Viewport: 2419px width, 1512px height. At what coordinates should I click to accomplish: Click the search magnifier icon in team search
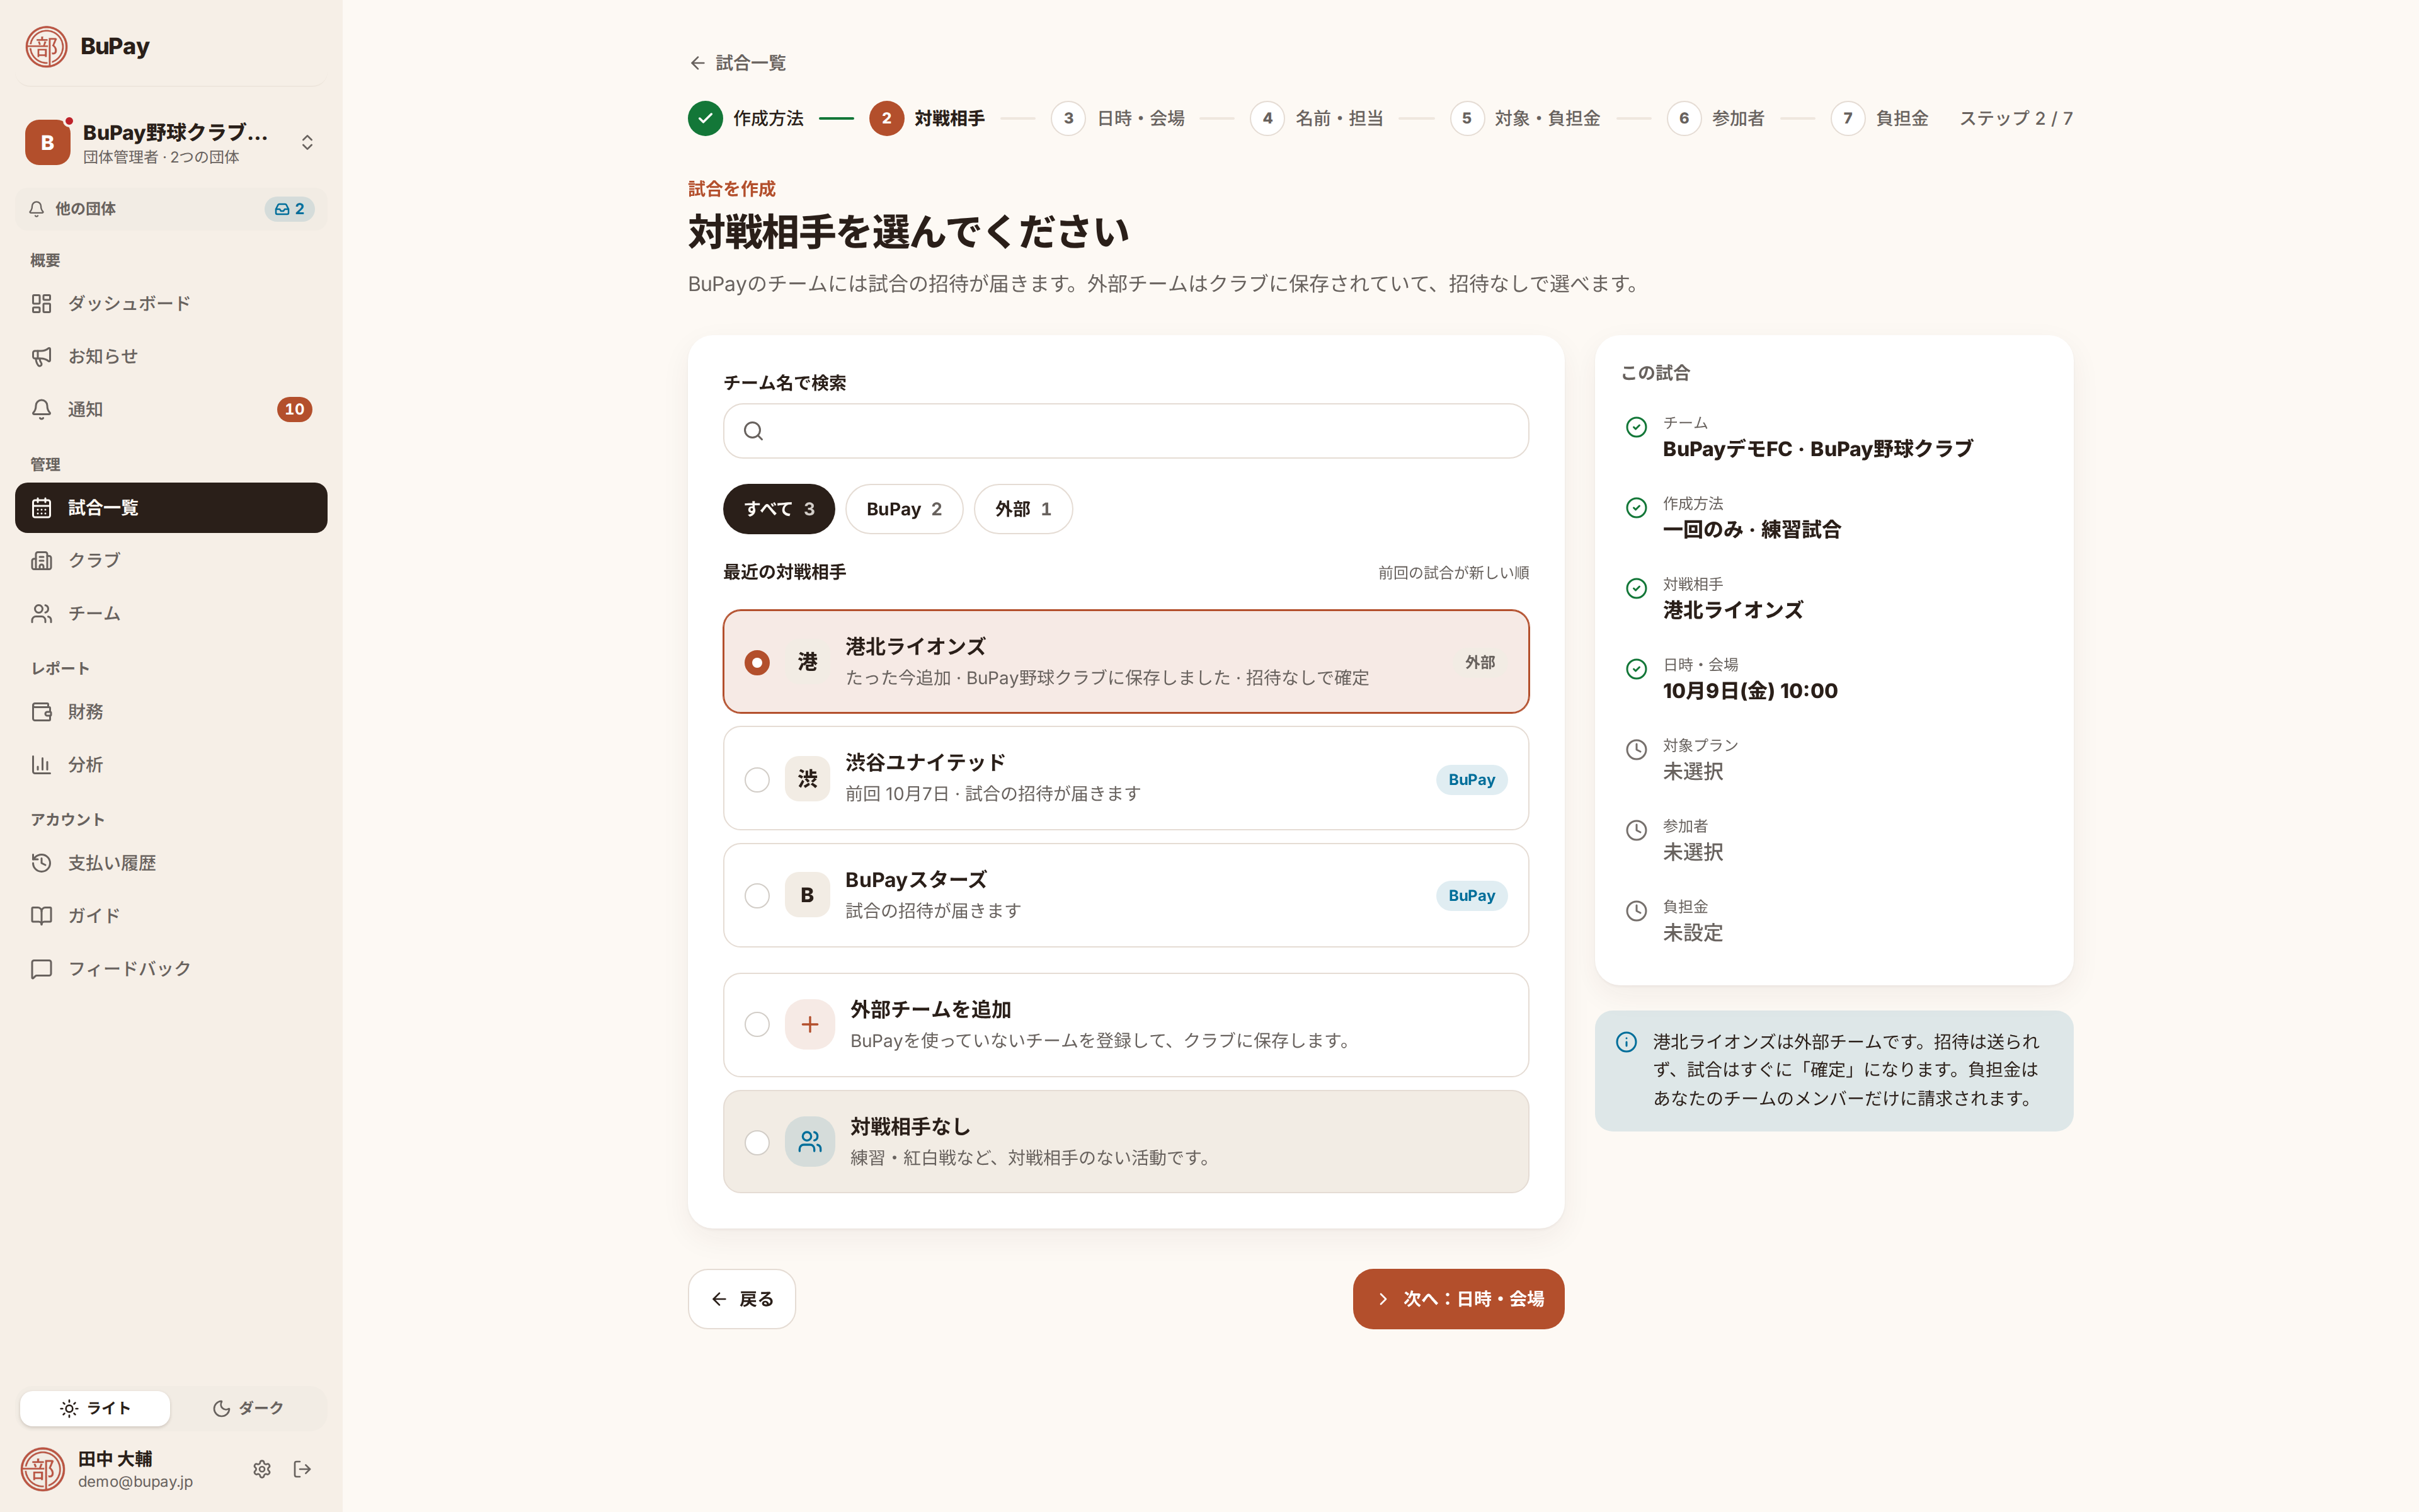click(x=753, y=431)
